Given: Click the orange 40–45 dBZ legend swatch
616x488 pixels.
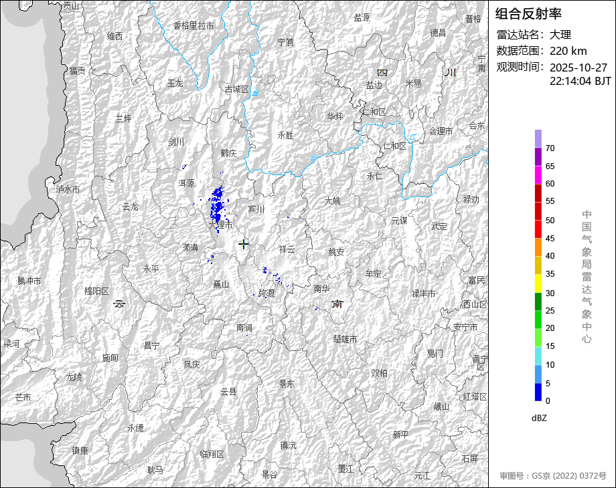Looking at the screenshot, I should point(538,247).
